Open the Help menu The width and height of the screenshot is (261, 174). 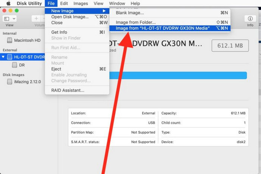pyautogui.click(x=135, y=3)
